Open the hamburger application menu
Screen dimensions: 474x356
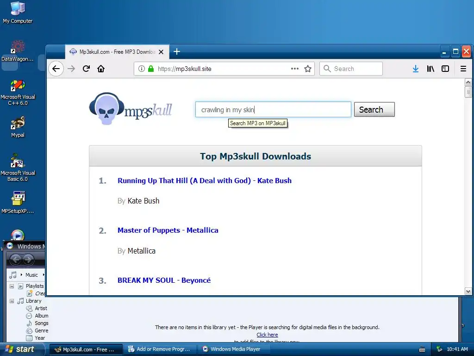pyautogui.click(x=463, y=69)
